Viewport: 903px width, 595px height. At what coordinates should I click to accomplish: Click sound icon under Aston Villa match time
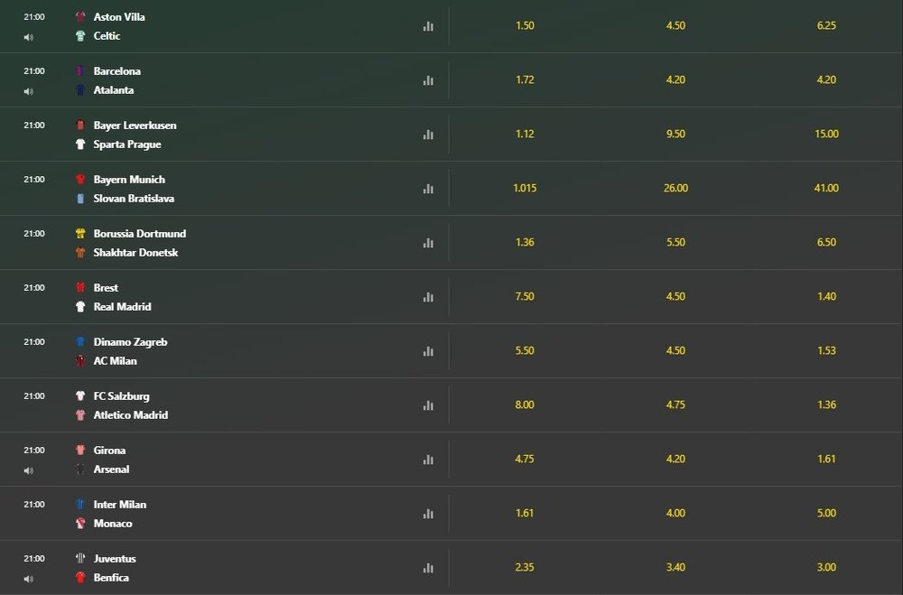pos(28,37)
